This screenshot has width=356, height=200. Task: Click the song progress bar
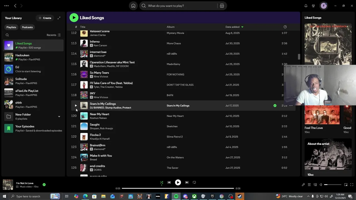[178, 188]
